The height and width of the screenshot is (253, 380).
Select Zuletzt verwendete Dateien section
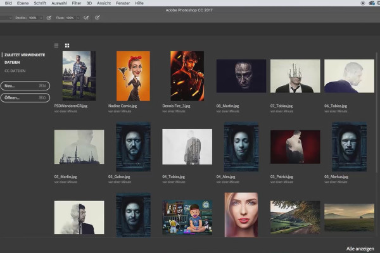point(25,59)
